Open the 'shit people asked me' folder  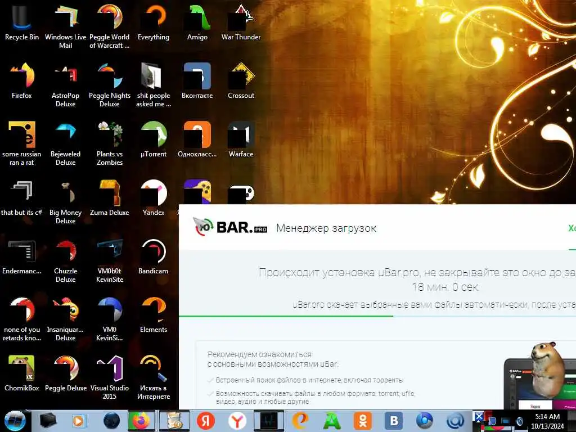tap(154, 84)
